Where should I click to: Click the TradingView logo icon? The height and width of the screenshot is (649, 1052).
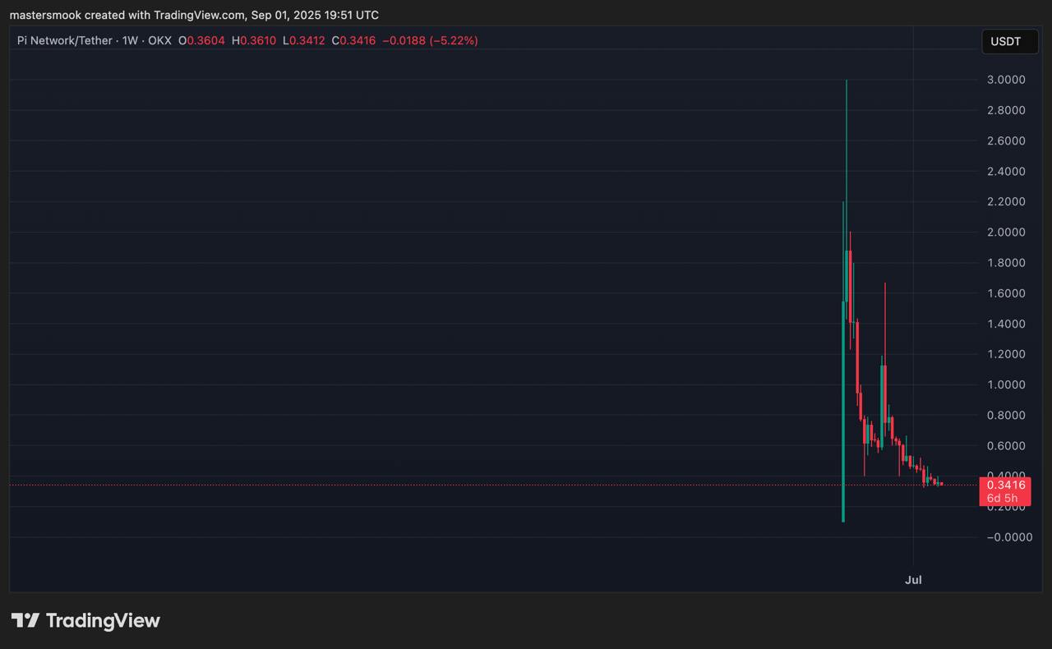25,620
